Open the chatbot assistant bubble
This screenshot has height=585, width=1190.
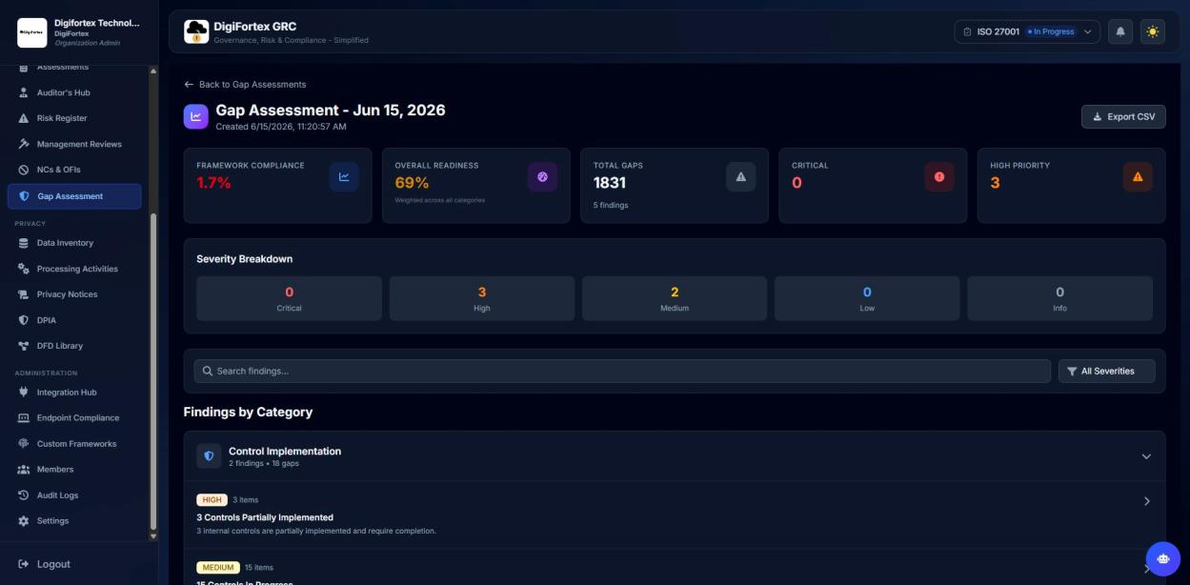1162,558
